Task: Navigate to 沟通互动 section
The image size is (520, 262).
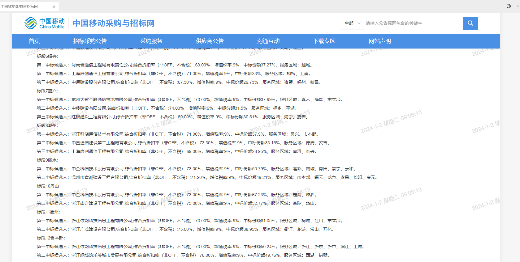Action: 268,41
